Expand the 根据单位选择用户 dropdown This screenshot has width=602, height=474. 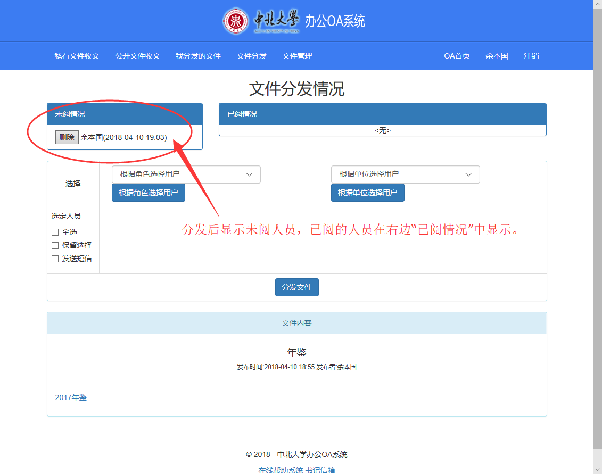point(405,174)
